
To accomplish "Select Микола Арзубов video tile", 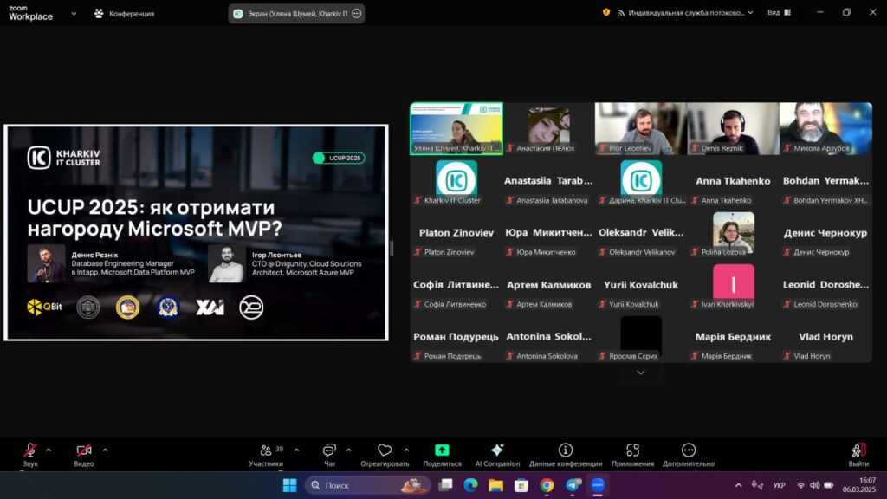I will tap(825, 128).
